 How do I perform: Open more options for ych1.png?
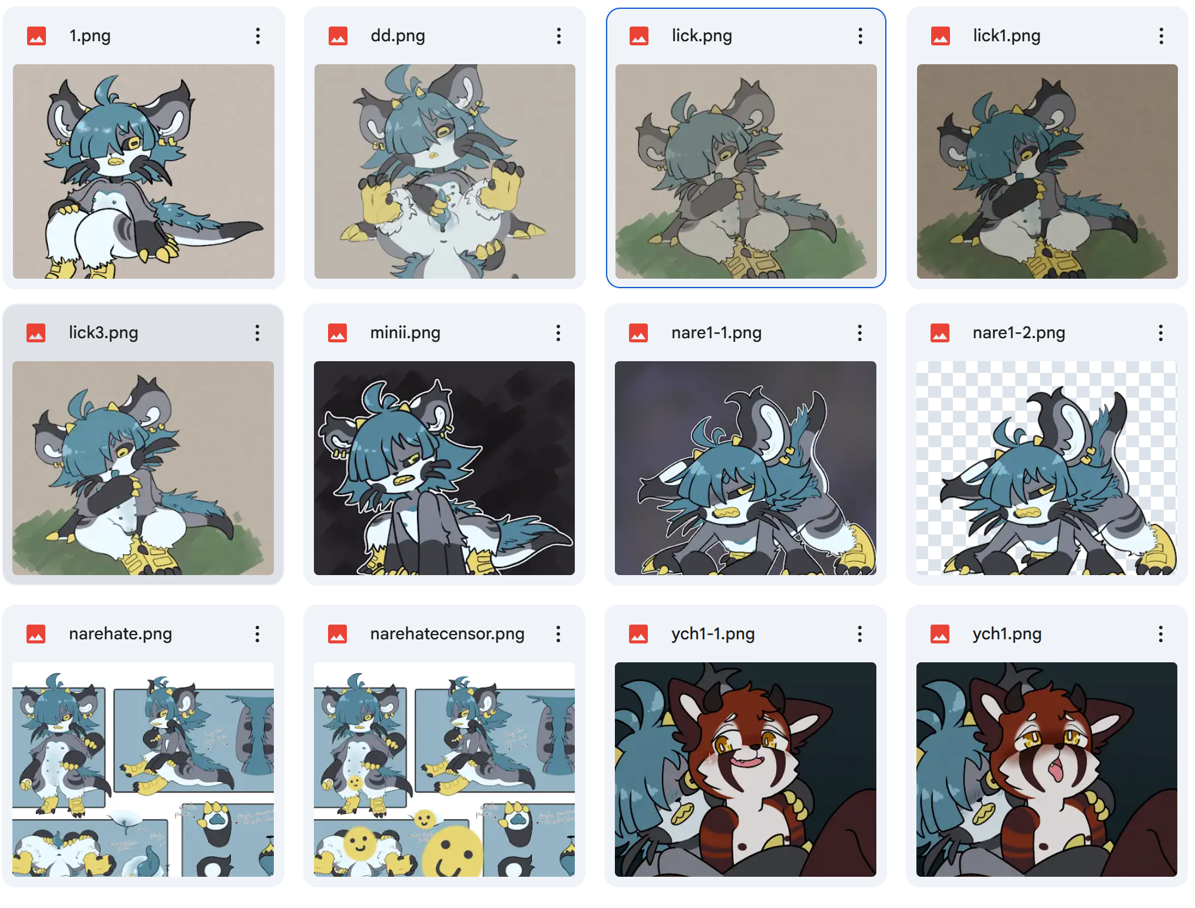coord(1161,634)
